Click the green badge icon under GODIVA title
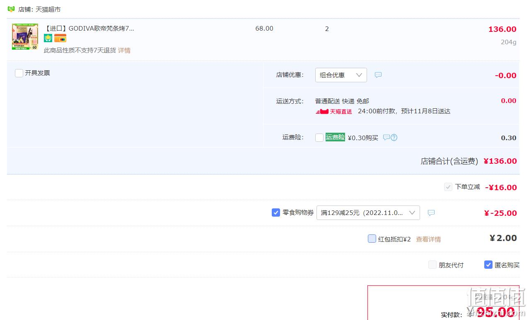The image size is (529, 320). coord(48,38)
